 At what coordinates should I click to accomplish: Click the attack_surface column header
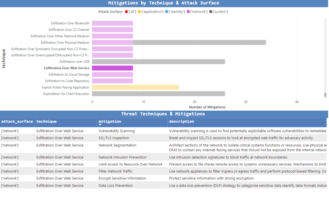pos(17,121)
